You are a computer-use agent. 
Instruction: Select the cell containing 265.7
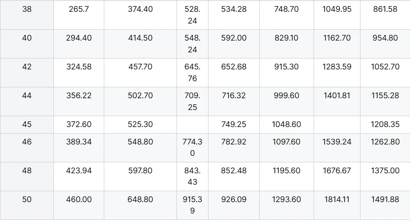(79, 9)
